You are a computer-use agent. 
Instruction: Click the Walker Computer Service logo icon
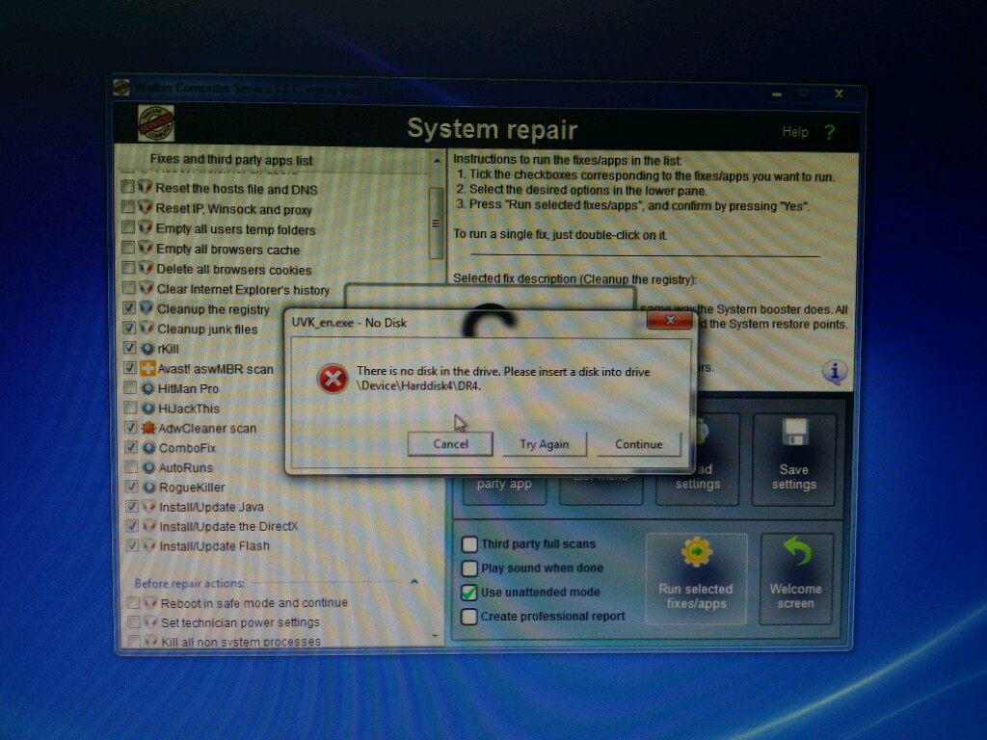click(155, 123)
